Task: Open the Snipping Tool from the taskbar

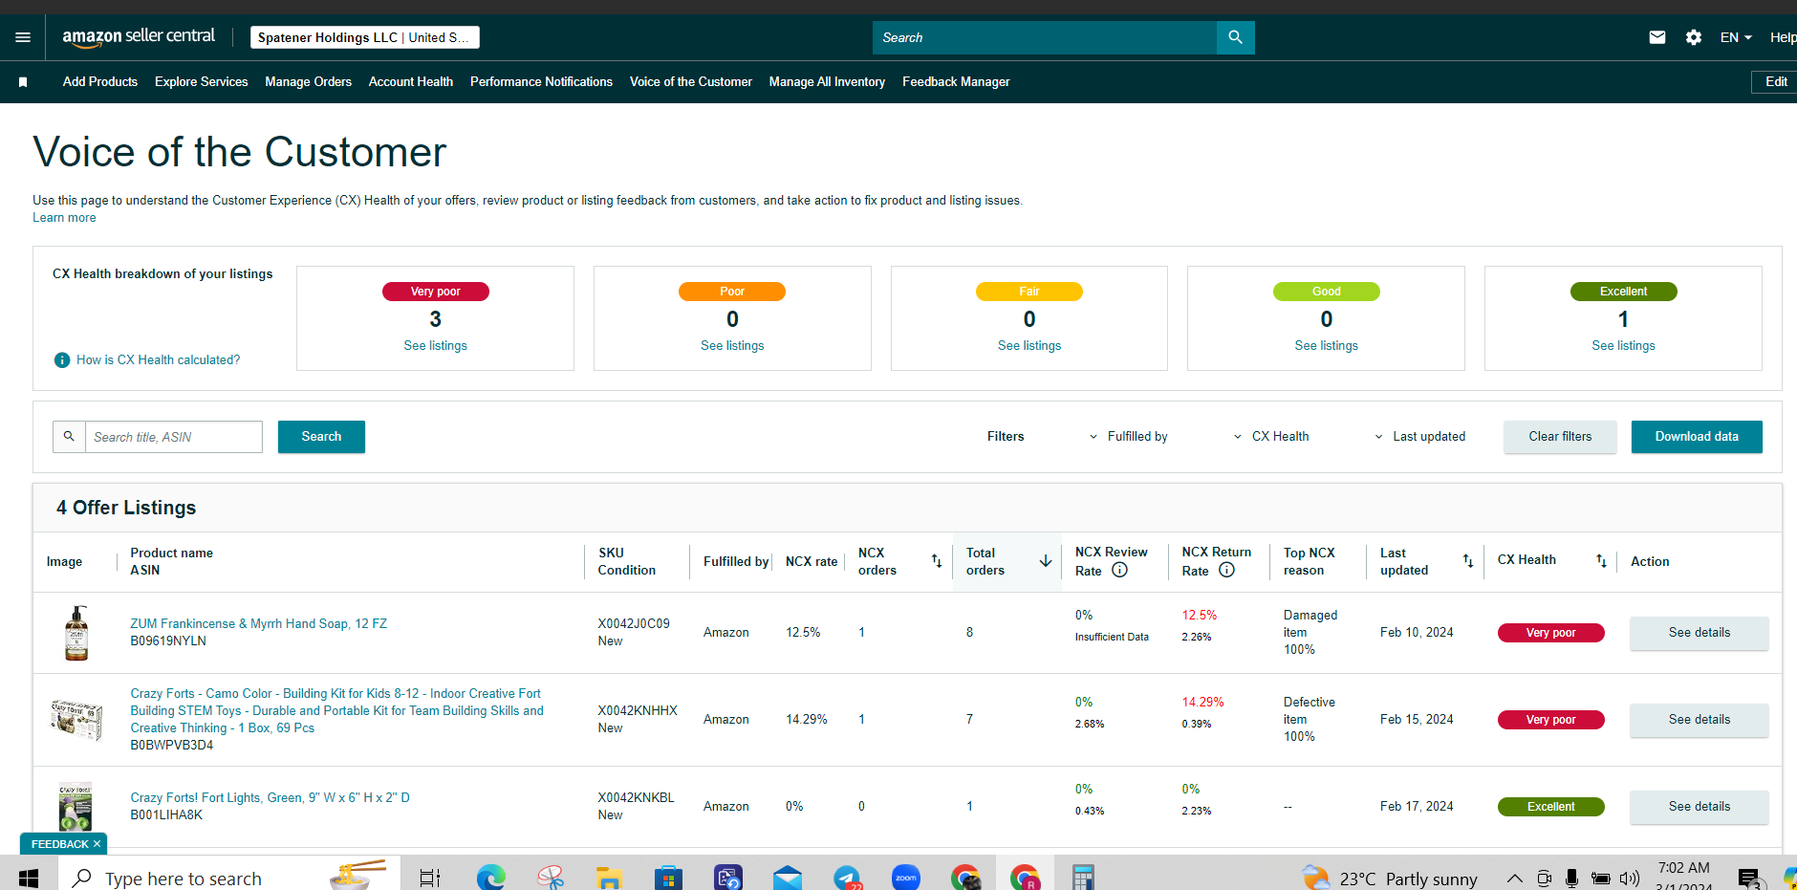Action: 551,877
